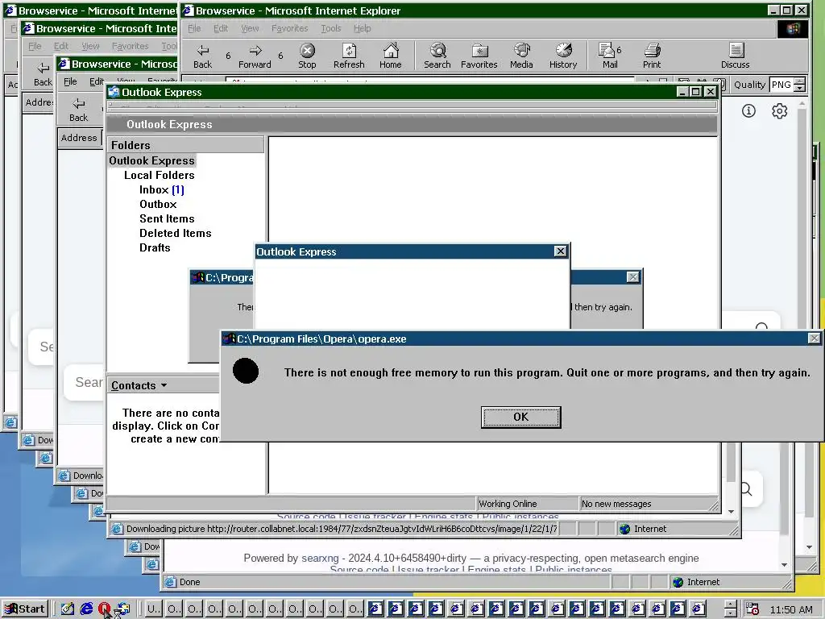Viewport: 825px width, 619px height.
Task: Close the C:\Program Files\Opera\opera.exe error dialog
Action: click(x=814, y=339)
